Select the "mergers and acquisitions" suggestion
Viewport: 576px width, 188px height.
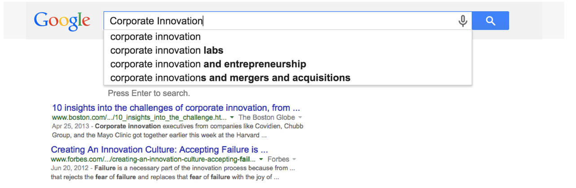tap(230, 78)
